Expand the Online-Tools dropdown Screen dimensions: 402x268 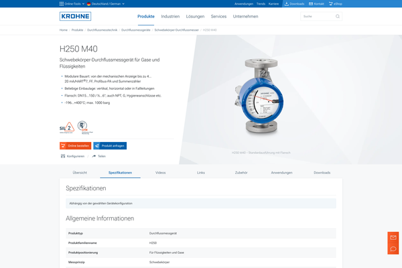74,4
